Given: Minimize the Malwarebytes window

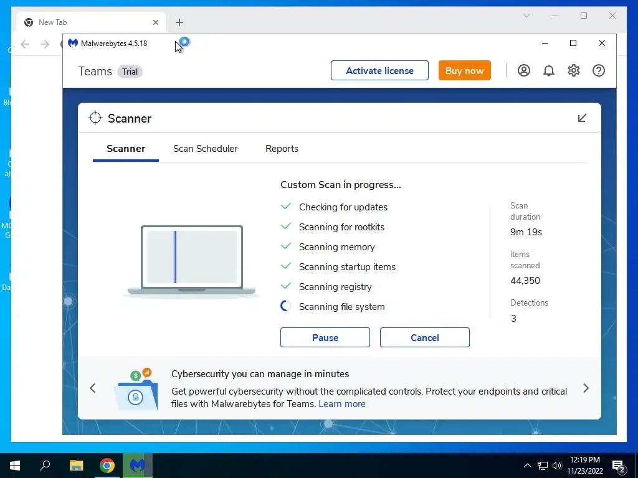Looking at the screenshot, I should [x=545, y=43].
